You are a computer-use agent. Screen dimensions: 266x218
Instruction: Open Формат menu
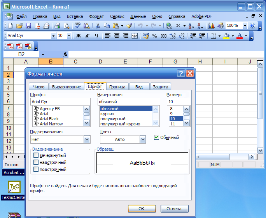(x=96, y=16)
